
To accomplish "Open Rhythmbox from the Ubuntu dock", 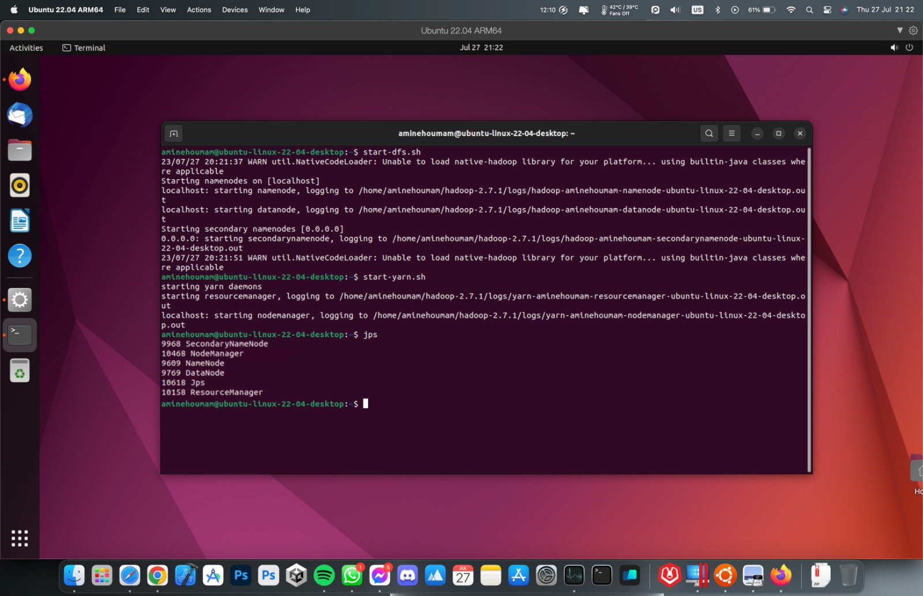I will [x=20, y=185].
